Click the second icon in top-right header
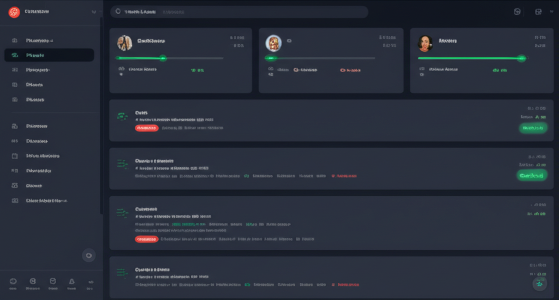Image resolution: width=559 pixels, height=300 pixels. (538, 12)
